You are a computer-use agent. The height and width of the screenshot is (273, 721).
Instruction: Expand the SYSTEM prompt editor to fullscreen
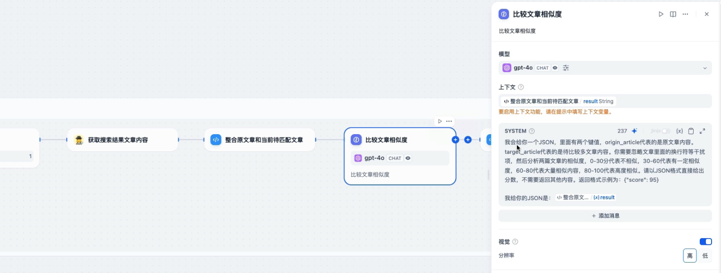(702, 131)
